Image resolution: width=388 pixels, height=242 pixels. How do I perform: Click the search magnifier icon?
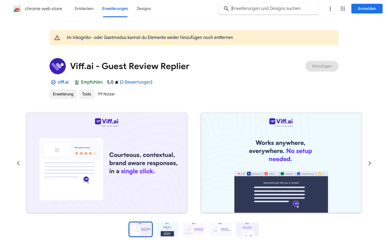point(226,9)
